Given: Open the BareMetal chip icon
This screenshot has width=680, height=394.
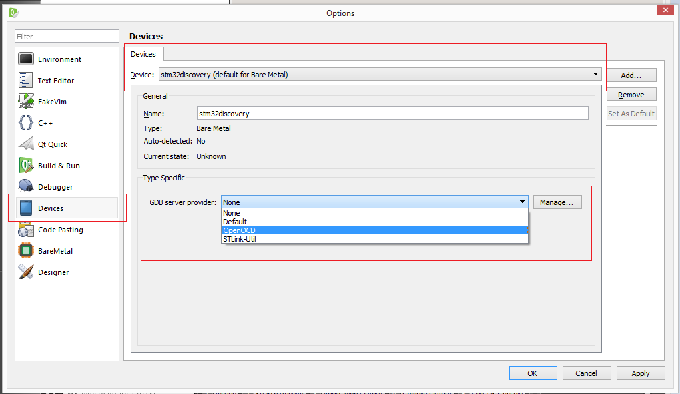Looking at the screenshot, I should click(x=25, y=250).
